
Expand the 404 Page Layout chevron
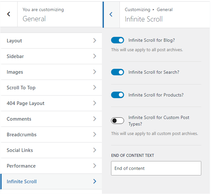tap(94, 103)
